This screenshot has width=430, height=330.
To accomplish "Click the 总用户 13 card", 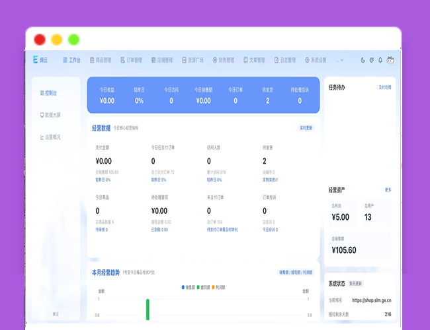I will click(376, 213).
